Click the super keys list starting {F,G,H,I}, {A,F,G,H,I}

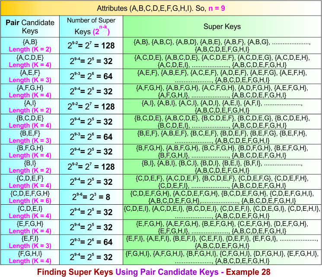222,257
